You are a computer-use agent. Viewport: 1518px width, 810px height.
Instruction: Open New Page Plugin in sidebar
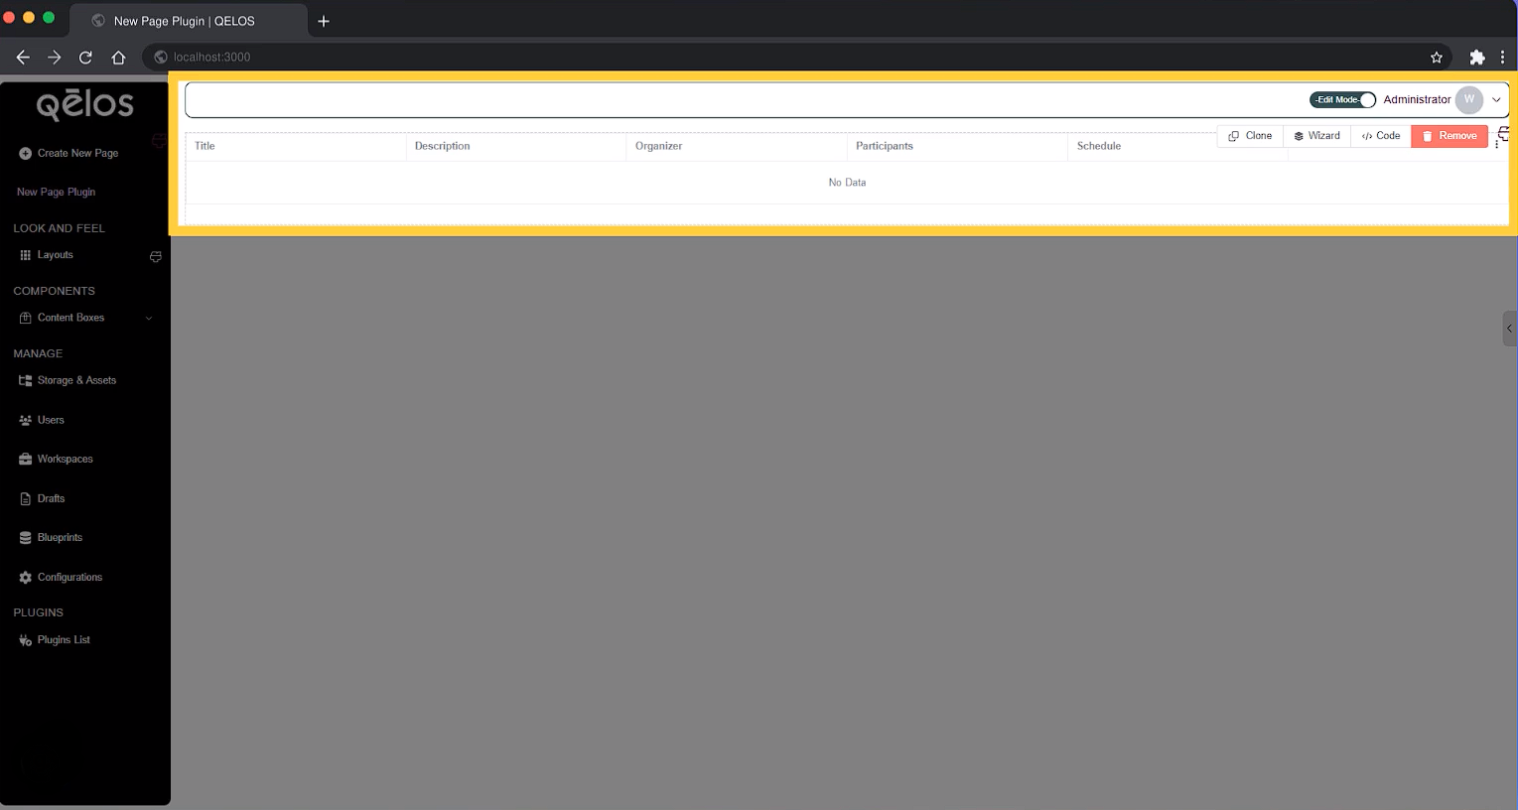click(x=57, y=192)
